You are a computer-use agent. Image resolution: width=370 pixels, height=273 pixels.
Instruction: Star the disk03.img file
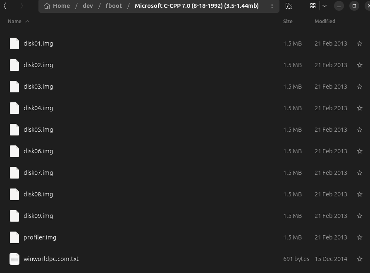point(359,87)
